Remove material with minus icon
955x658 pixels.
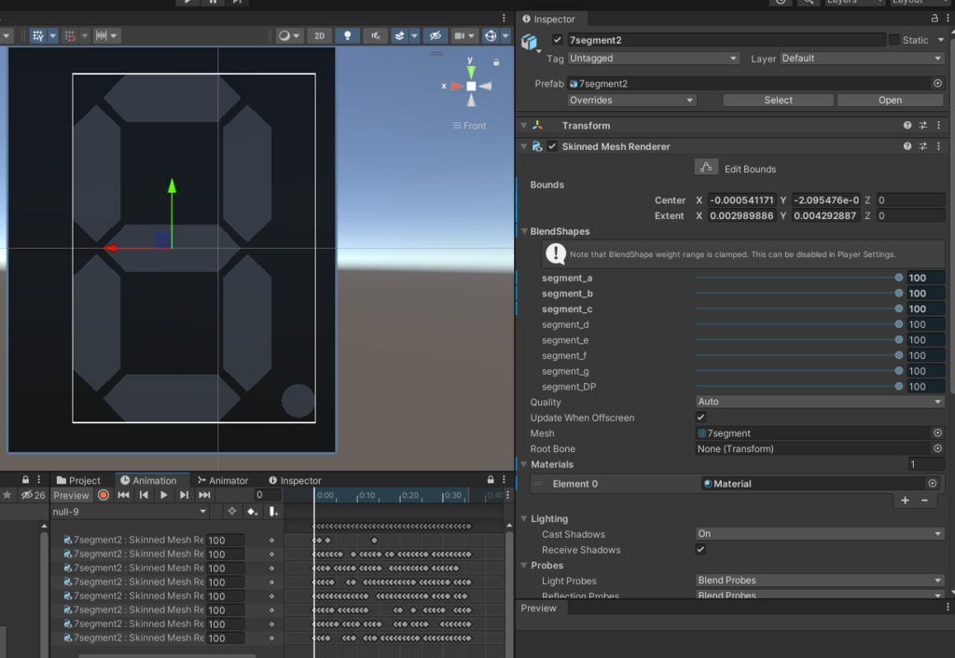924,500
